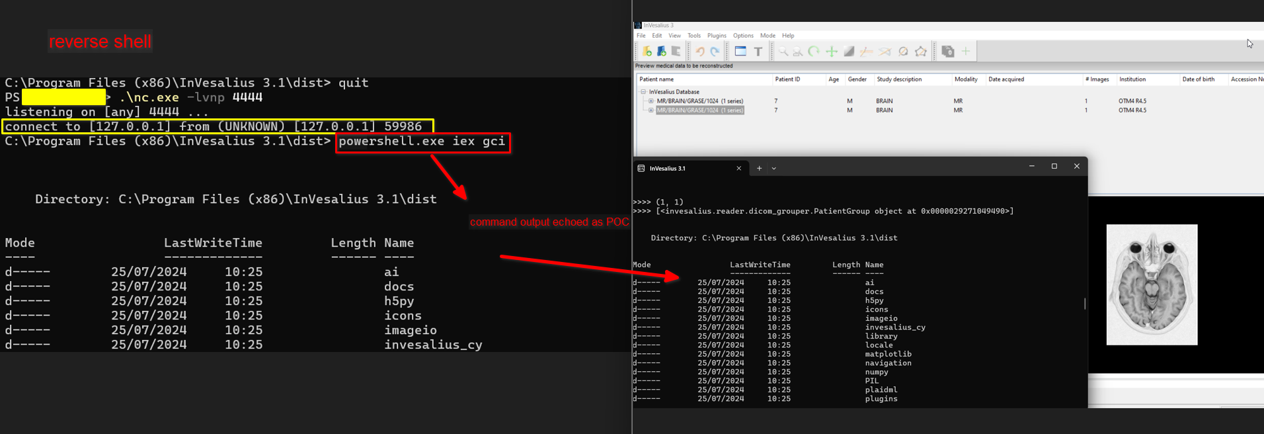Select the zoom-by-selection tool icon
Screen dimensions: 1264x434
tap(798, 52)
